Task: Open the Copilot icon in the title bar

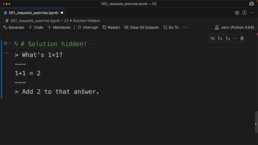Action: pos(252,4)
